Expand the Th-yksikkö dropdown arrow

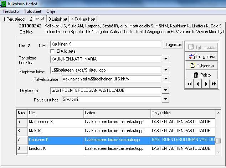click(166, 90)
